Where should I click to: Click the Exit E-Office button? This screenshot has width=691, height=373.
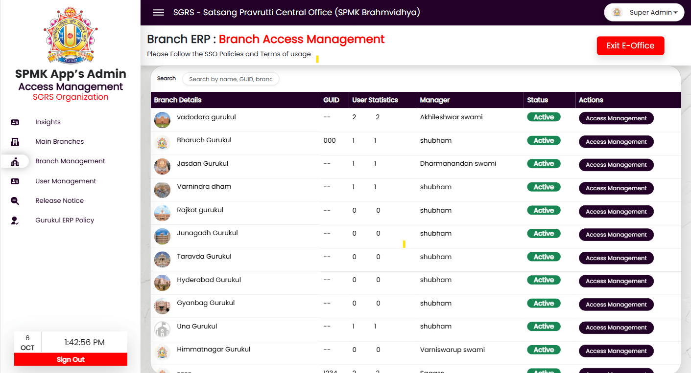click(630, 45)
